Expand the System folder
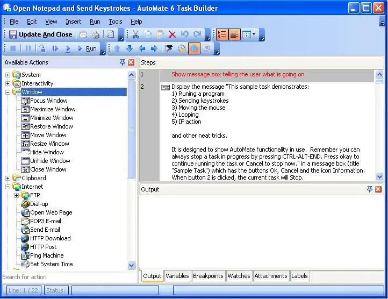The image size is (388, 299). click(8, 75)
